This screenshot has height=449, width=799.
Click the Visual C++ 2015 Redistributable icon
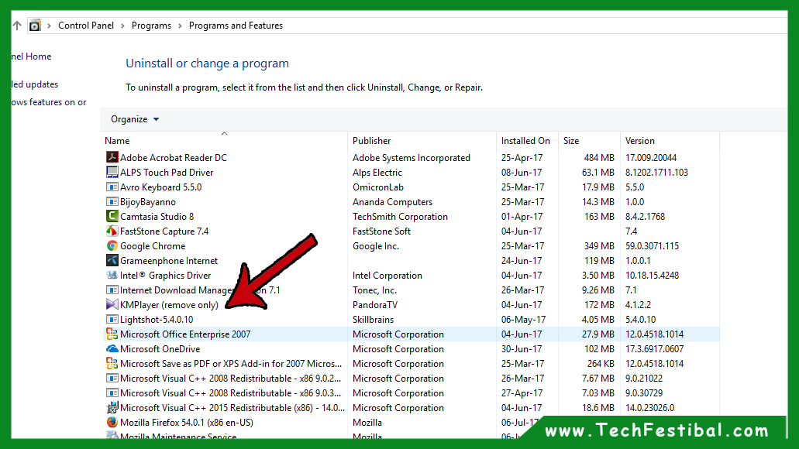coord(112,408)
